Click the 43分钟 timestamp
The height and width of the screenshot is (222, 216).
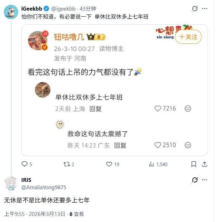click(88, 9)
